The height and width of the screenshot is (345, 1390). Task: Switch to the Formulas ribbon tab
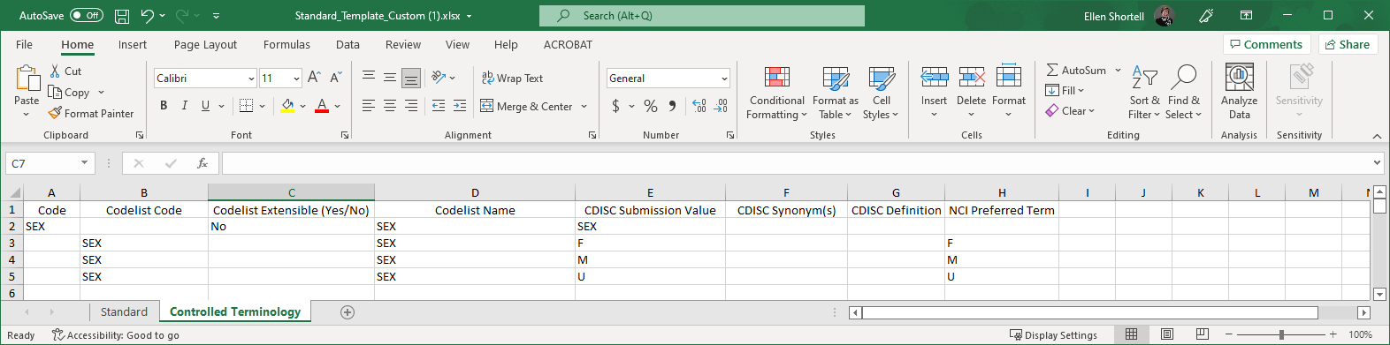click(286, 45)
